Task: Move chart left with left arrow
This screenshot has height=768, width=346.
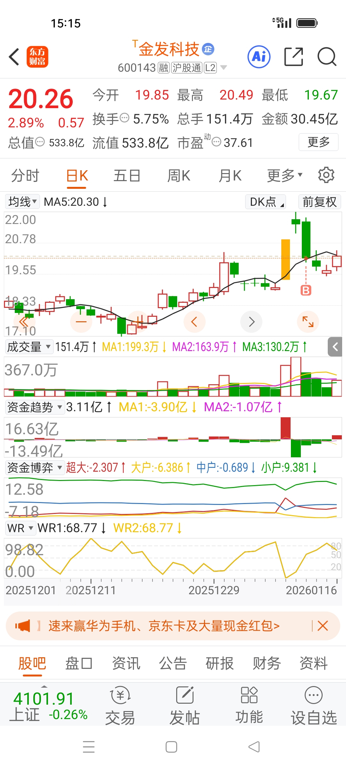Action: point(194,322)
